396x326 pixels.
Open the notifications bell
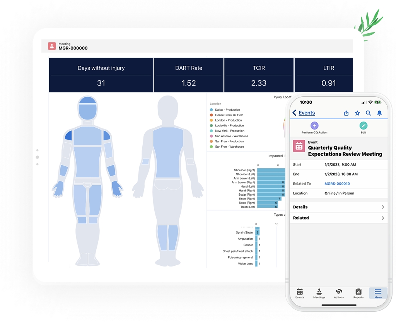(x=379, y=113)
